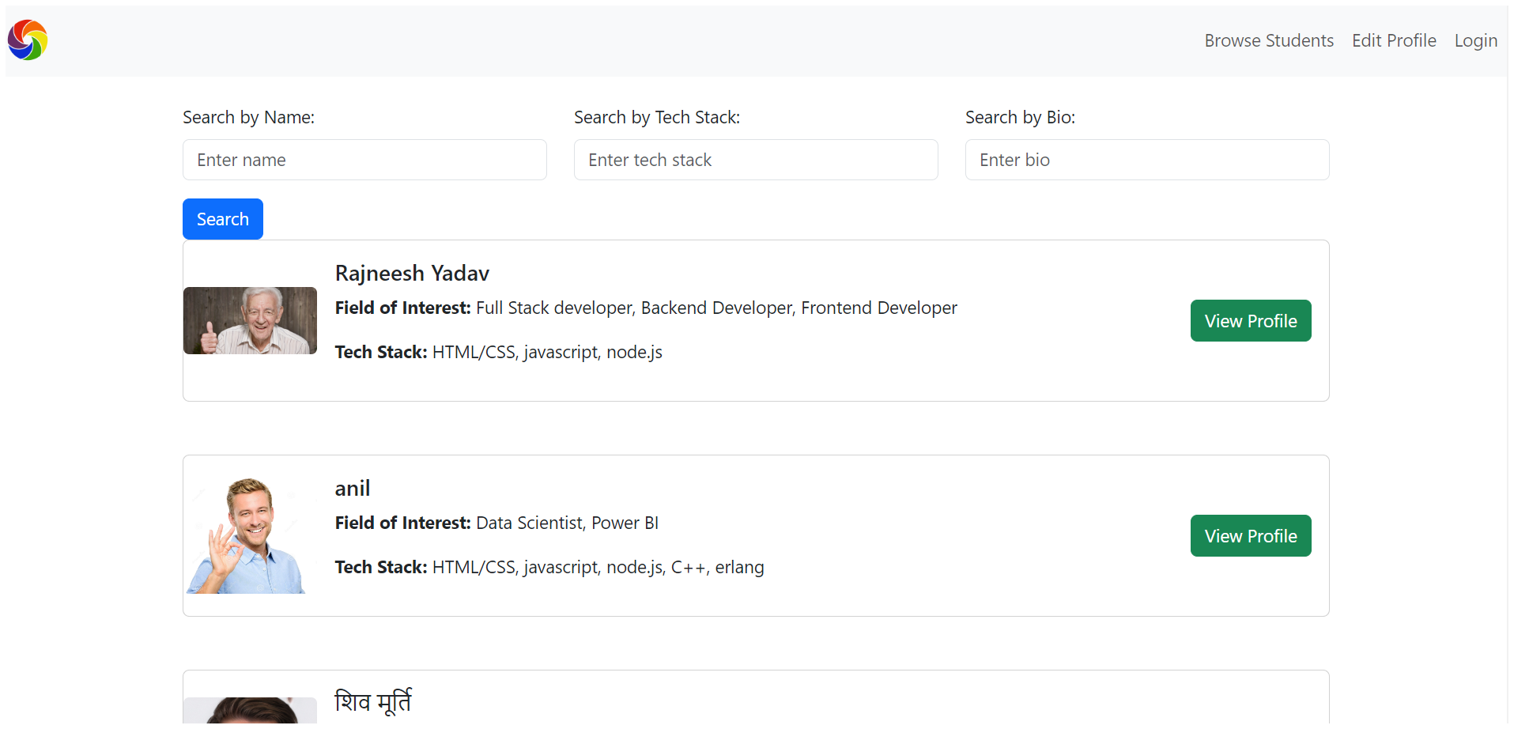Open the Login link in the navbar

pos(1475,40)
